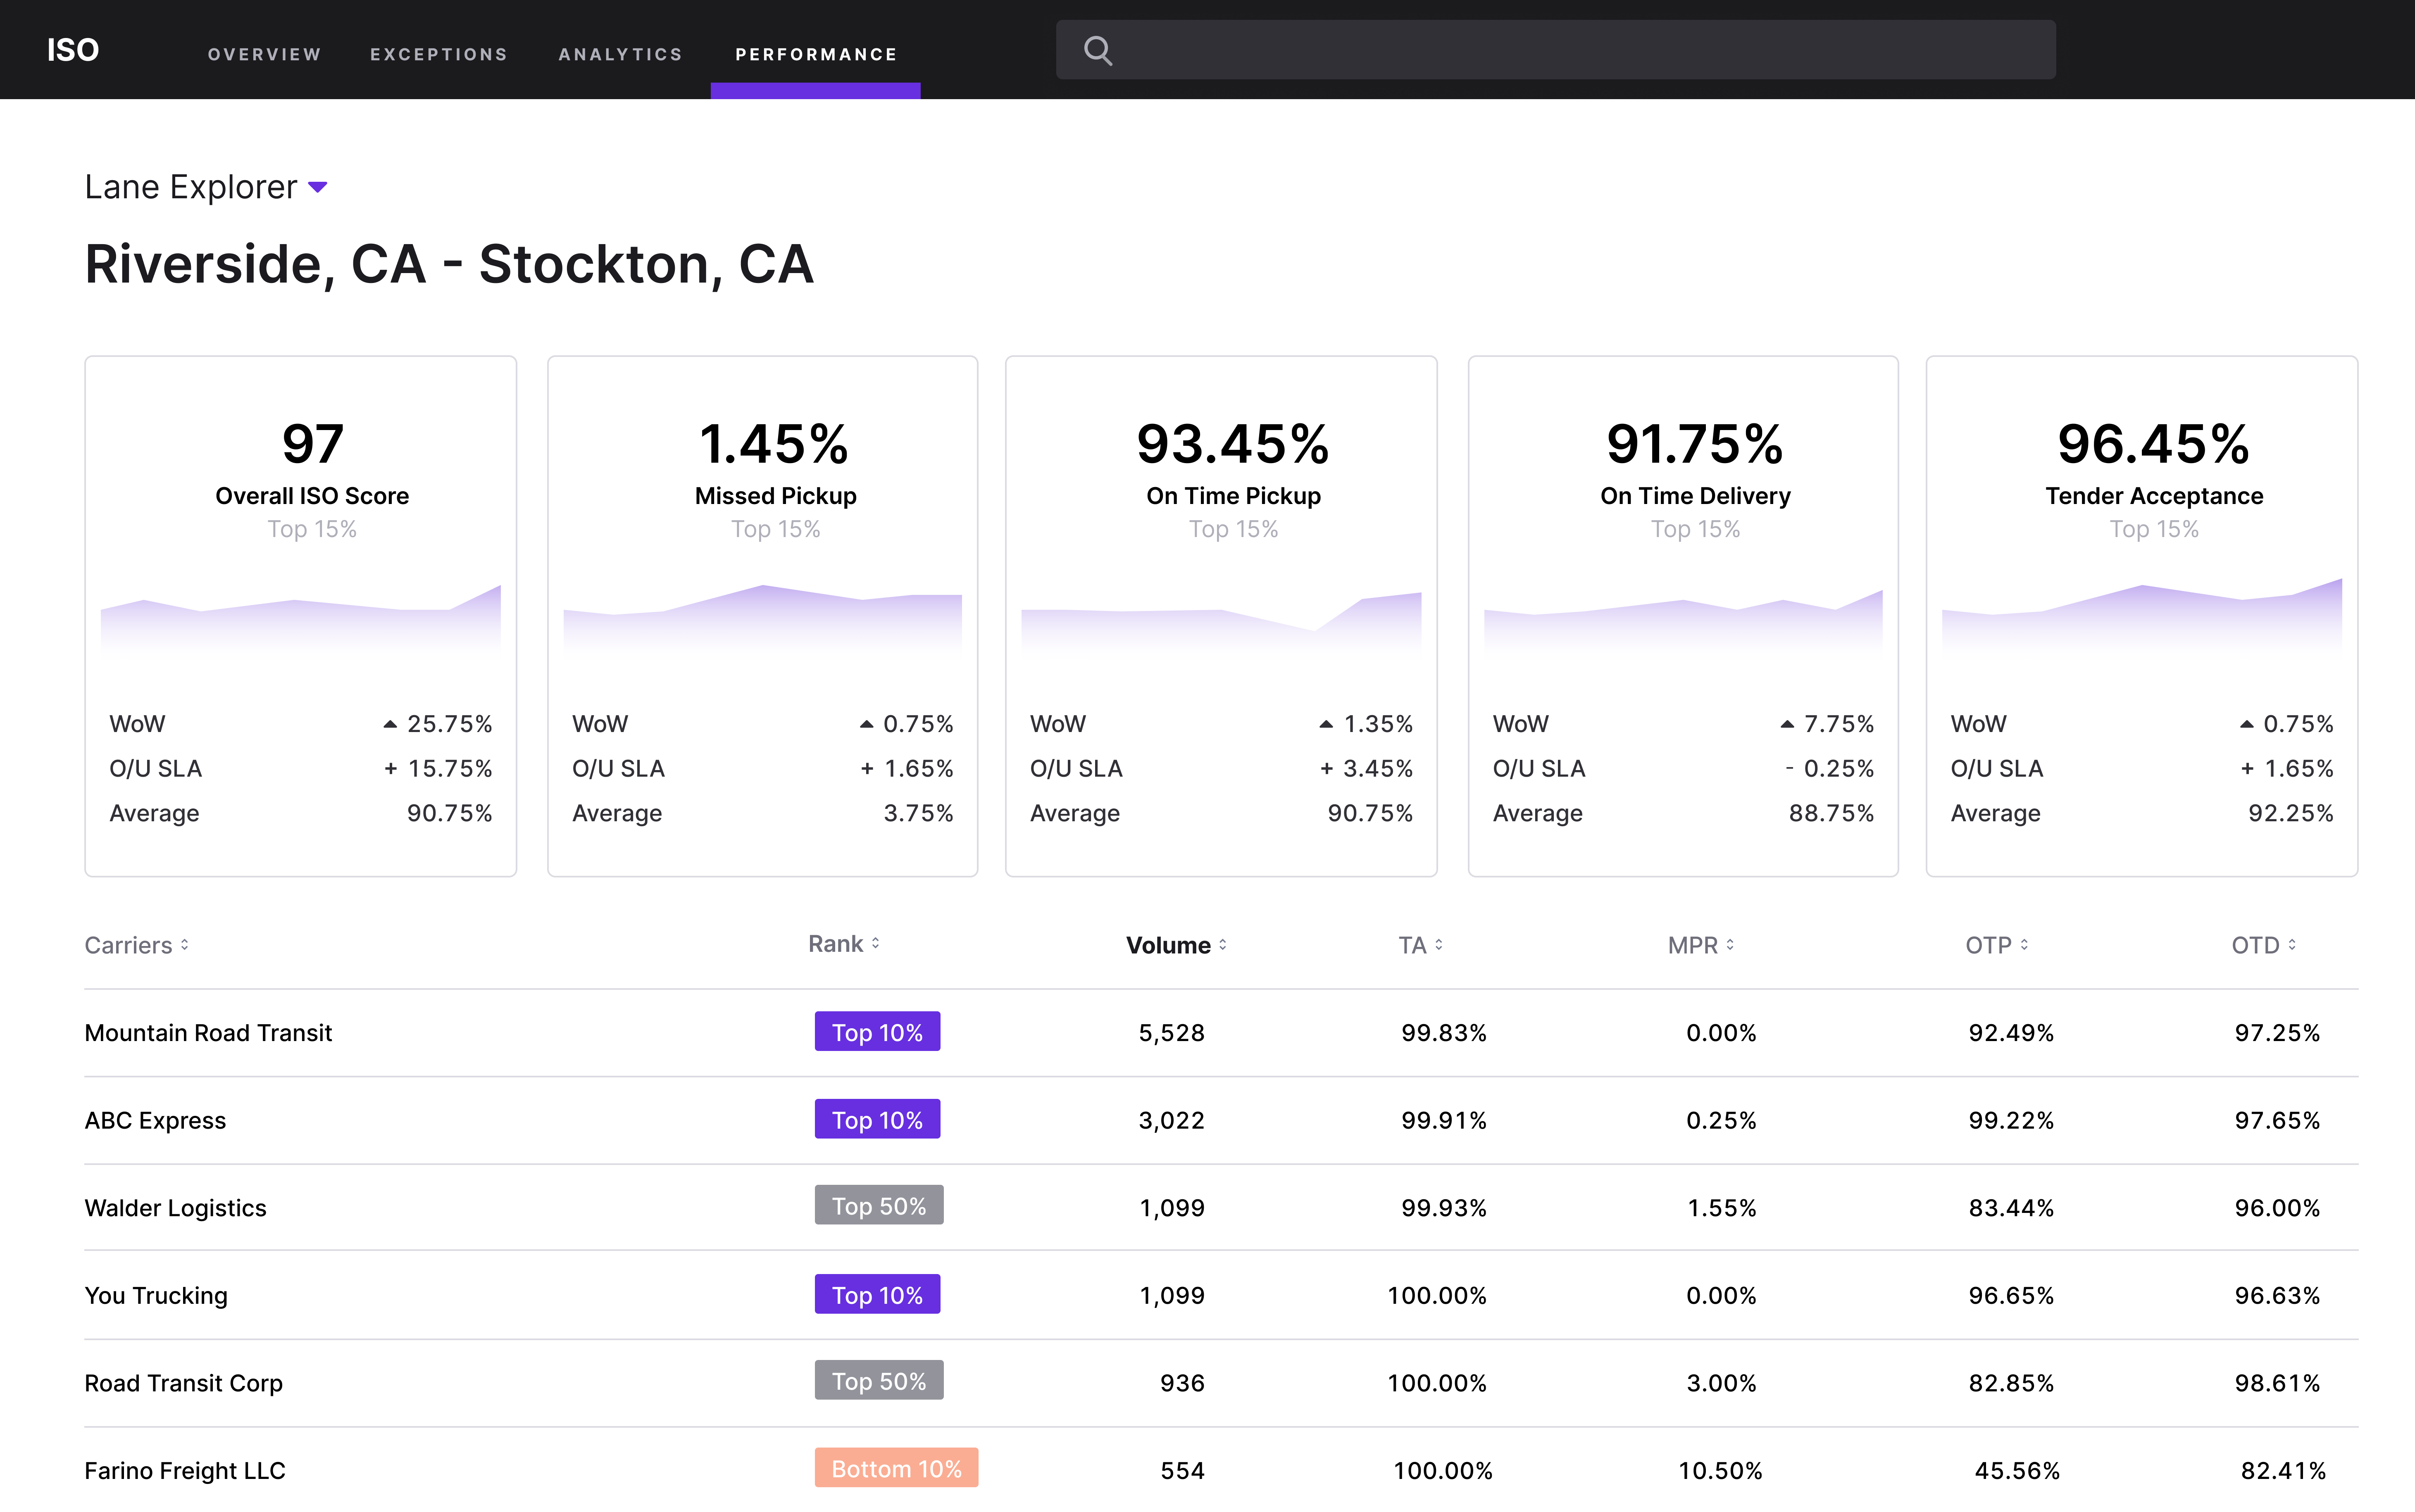Click WoW up-arrow 25.75% in ISO Score card

click(x=438, y=724)
